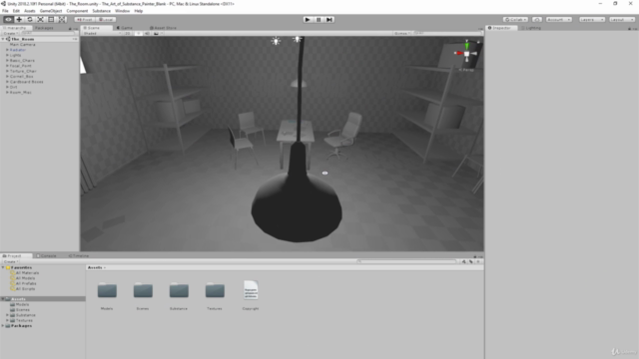This screenshot has width=639, height=359.
Task: Open the Layers dropdown
Action: point(592,20)
